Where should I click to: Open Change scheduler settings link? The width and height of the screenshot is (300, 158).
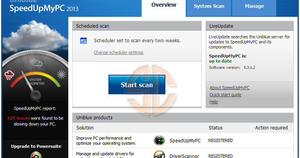(119, 52)
